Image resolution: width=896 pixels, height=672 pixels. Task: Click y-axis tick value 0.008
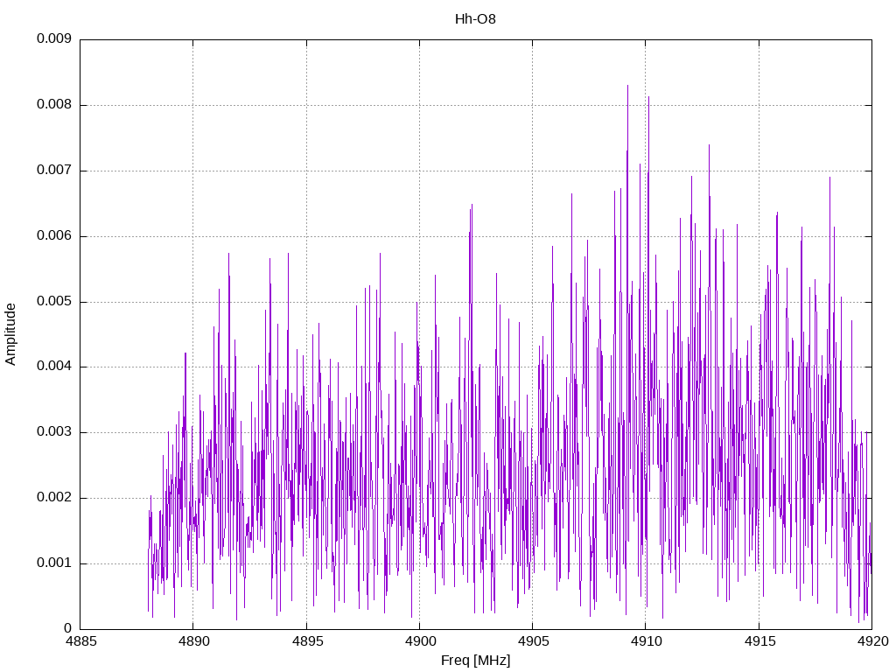(54, 105)
